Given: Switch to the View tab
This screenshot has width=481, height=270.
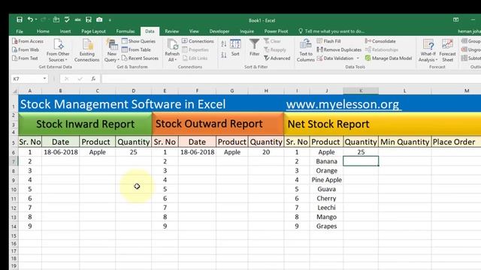Looking at the screenshot, I should (194, 31).
